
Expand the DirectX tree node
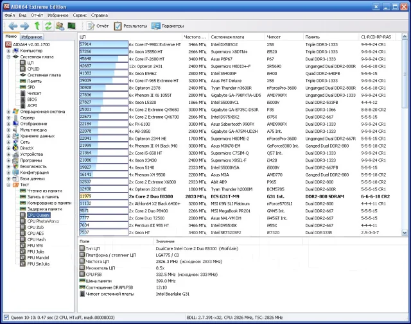(x=8, y=148)
